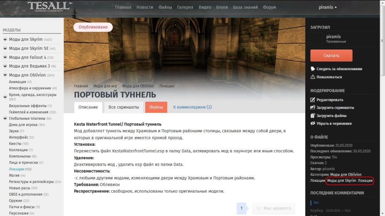385x216 pixels.
Task: Click Мне нравится like button
Action: click(x=273, y=208)
